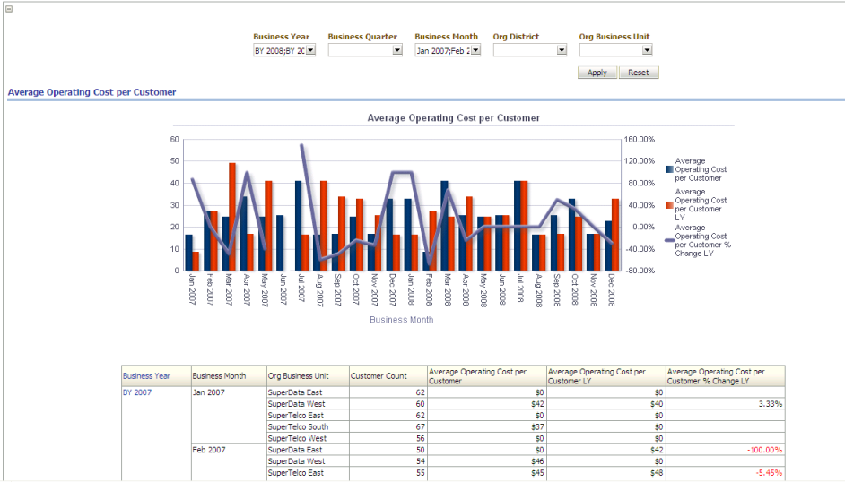Open the Business Month dropdown arrow
Viewport: 845px width, 482px height.
(x=475, y=50)
